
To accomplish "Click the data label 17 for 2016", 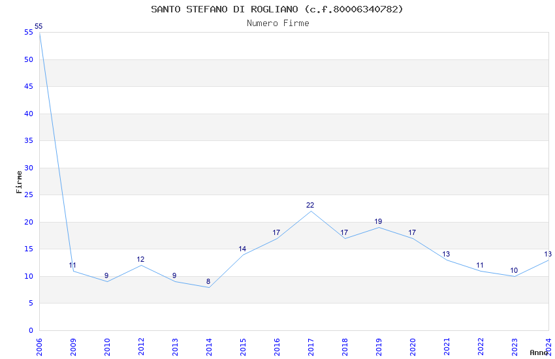I will click(276, 232).
